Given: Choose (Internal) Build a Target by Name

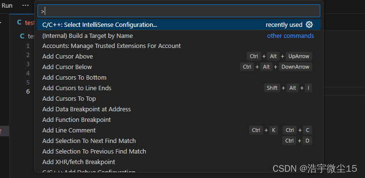Looking at the screenshot, I should (179, 36).
